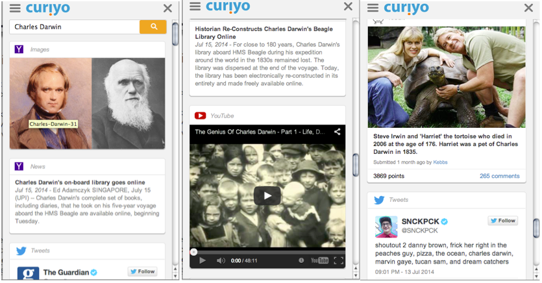The height and width of the screenshot is (283, 542).
Task: Click the @SNCKPCK handle
Action: 419,230
